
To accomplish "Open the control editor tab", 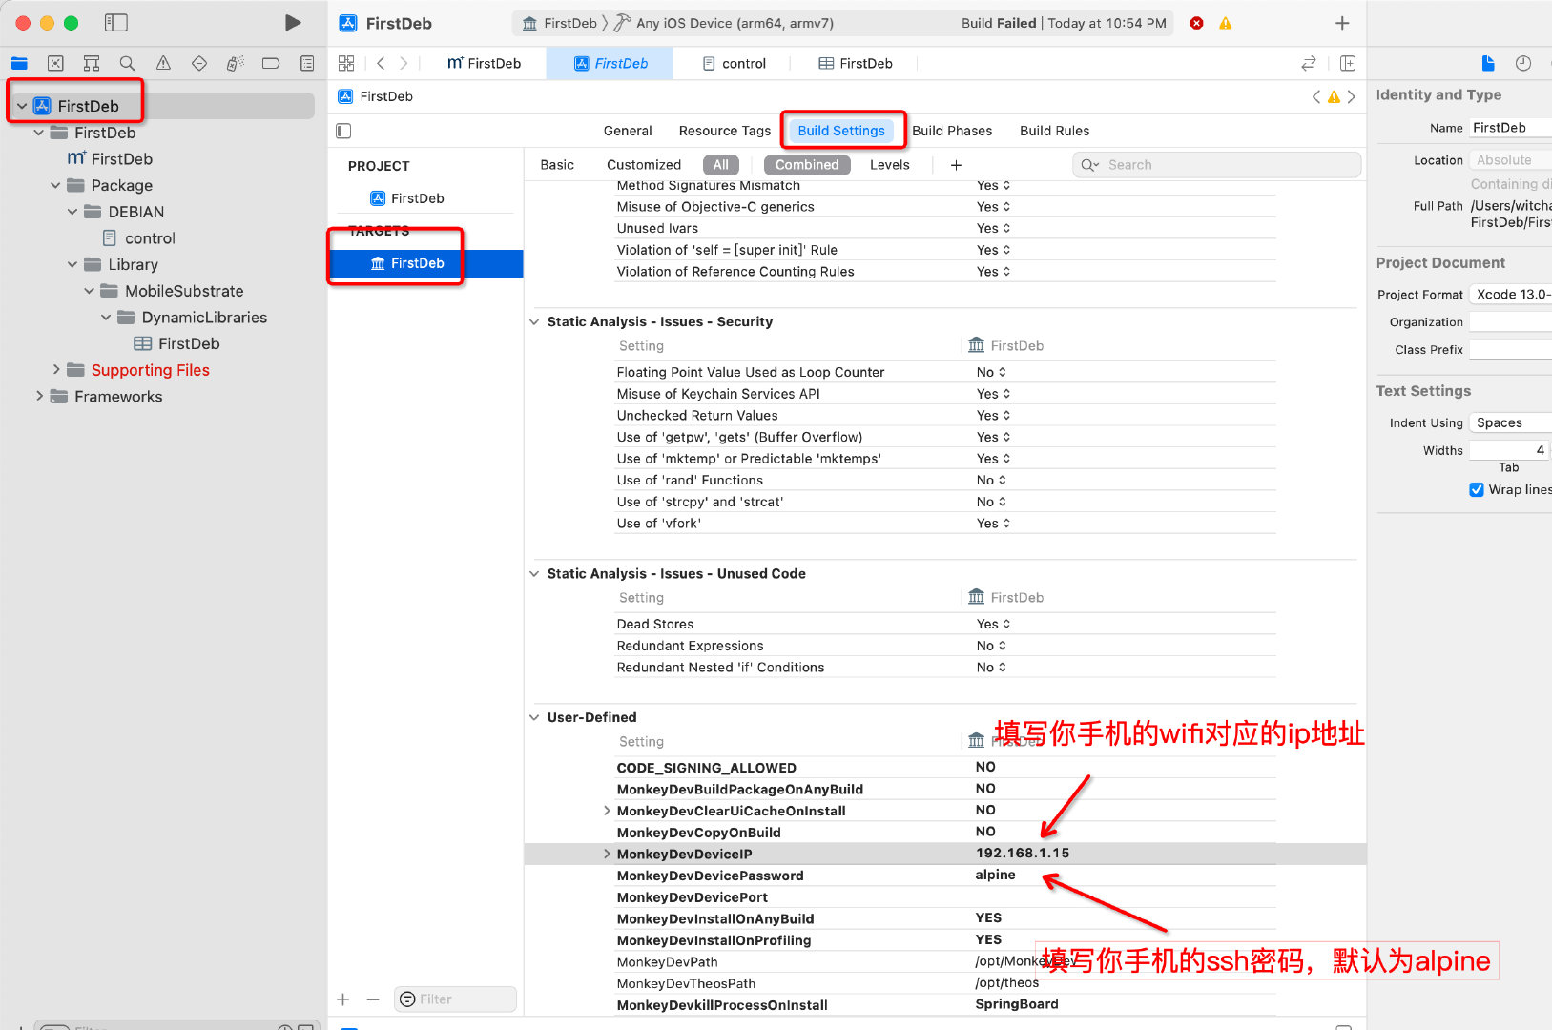I will [x=734, y=63].
